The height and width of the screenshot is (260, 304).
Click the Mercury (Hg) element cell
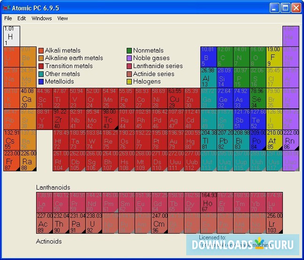tap(192, 140)
